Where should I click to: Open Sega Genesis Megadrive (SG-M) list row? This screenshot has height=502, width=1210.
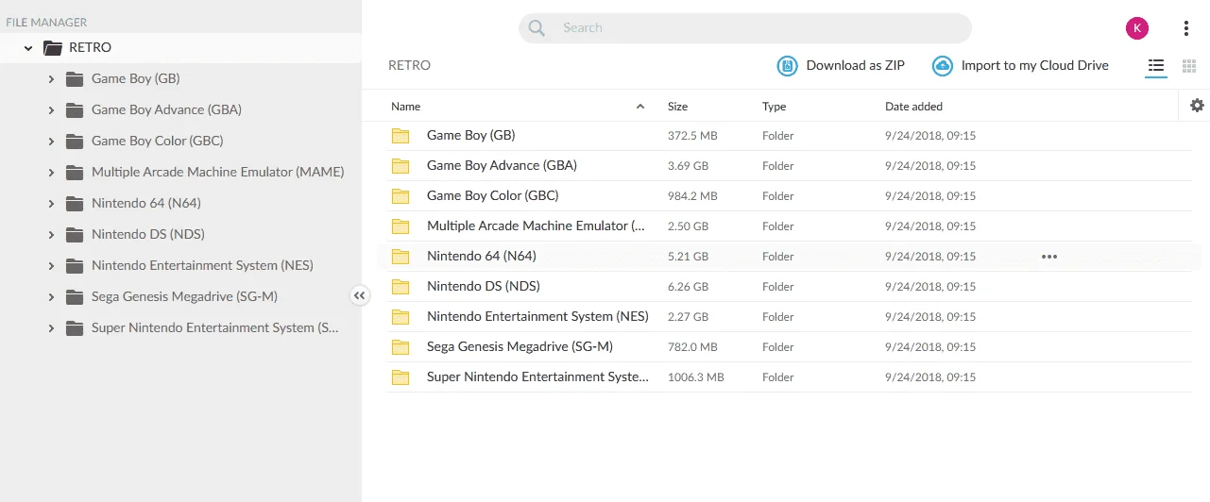click(789, 347)
